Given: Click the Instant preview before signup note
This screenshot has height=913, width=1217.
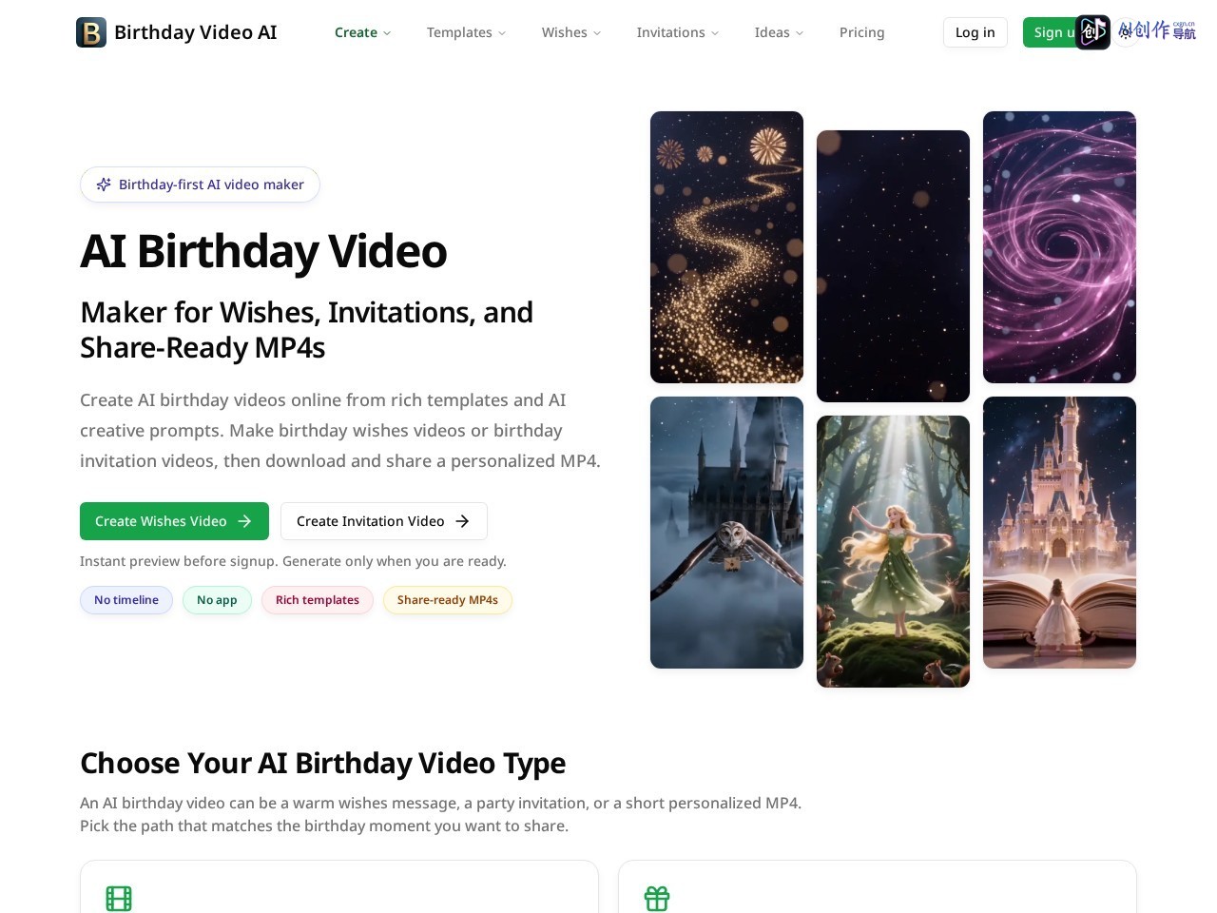Looking at the screenshot, I should 293,561.
